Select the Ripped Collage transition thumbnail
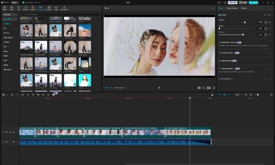Viewport: 275px width, 165px height. tap(26, 47)
